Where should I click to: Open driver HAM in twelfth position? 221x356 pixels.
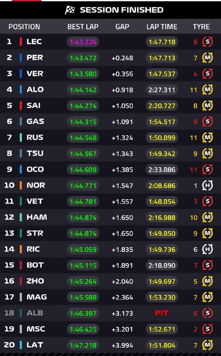pyautogui.click(x=37, y=217)
